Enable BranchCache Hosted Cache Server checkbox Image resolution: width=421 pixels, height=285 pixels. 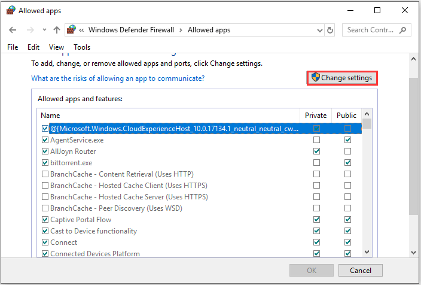pos(45,197)
